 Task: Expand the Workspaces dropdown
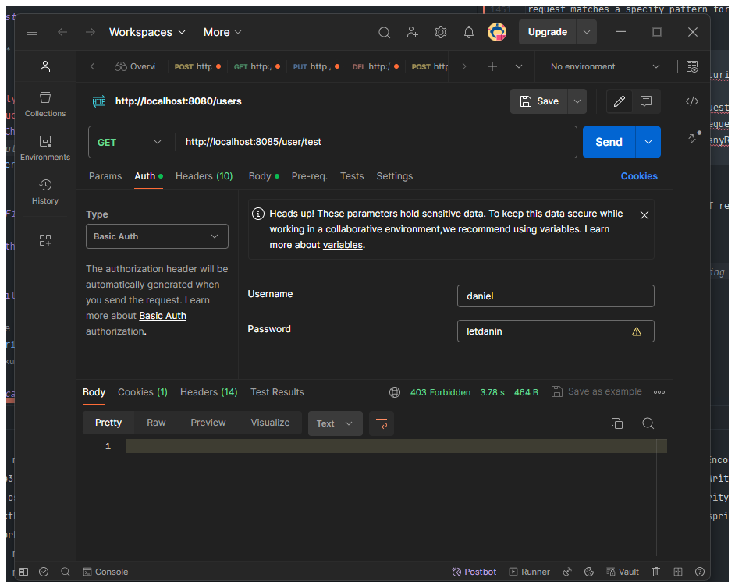click(147, 32)
